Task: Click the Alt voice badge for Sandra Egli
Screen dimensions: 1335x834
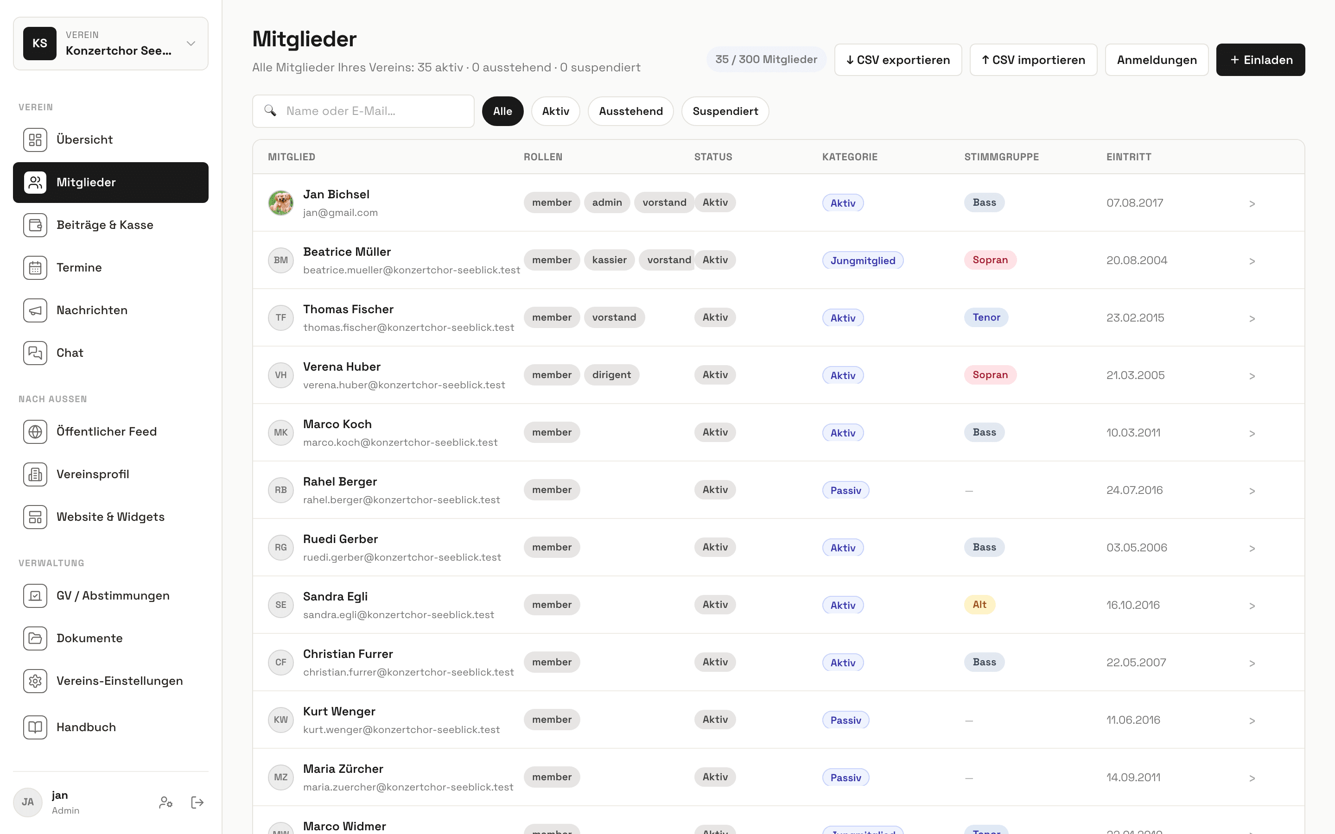Action: (x=980, y=605)
